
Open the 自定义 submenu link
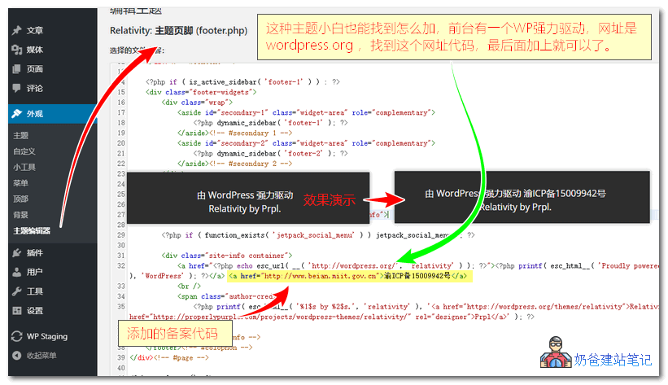(x=24, y=151)
